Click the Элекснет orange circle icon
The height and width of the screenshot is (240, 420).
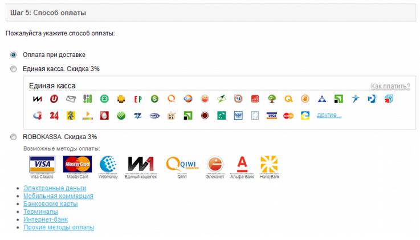(215, 164)
